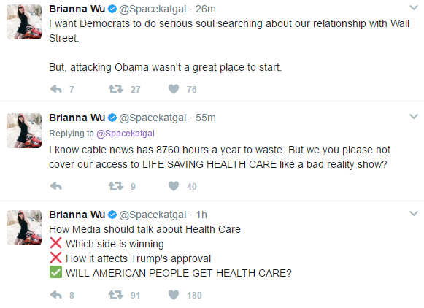
Task: Click the avatar on the first tweet
Action: 24,22
